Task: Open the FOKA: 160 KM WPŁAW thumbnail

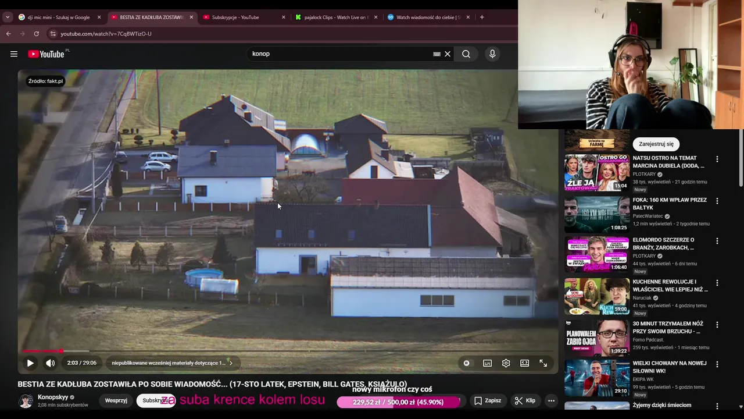Action: 596,215
